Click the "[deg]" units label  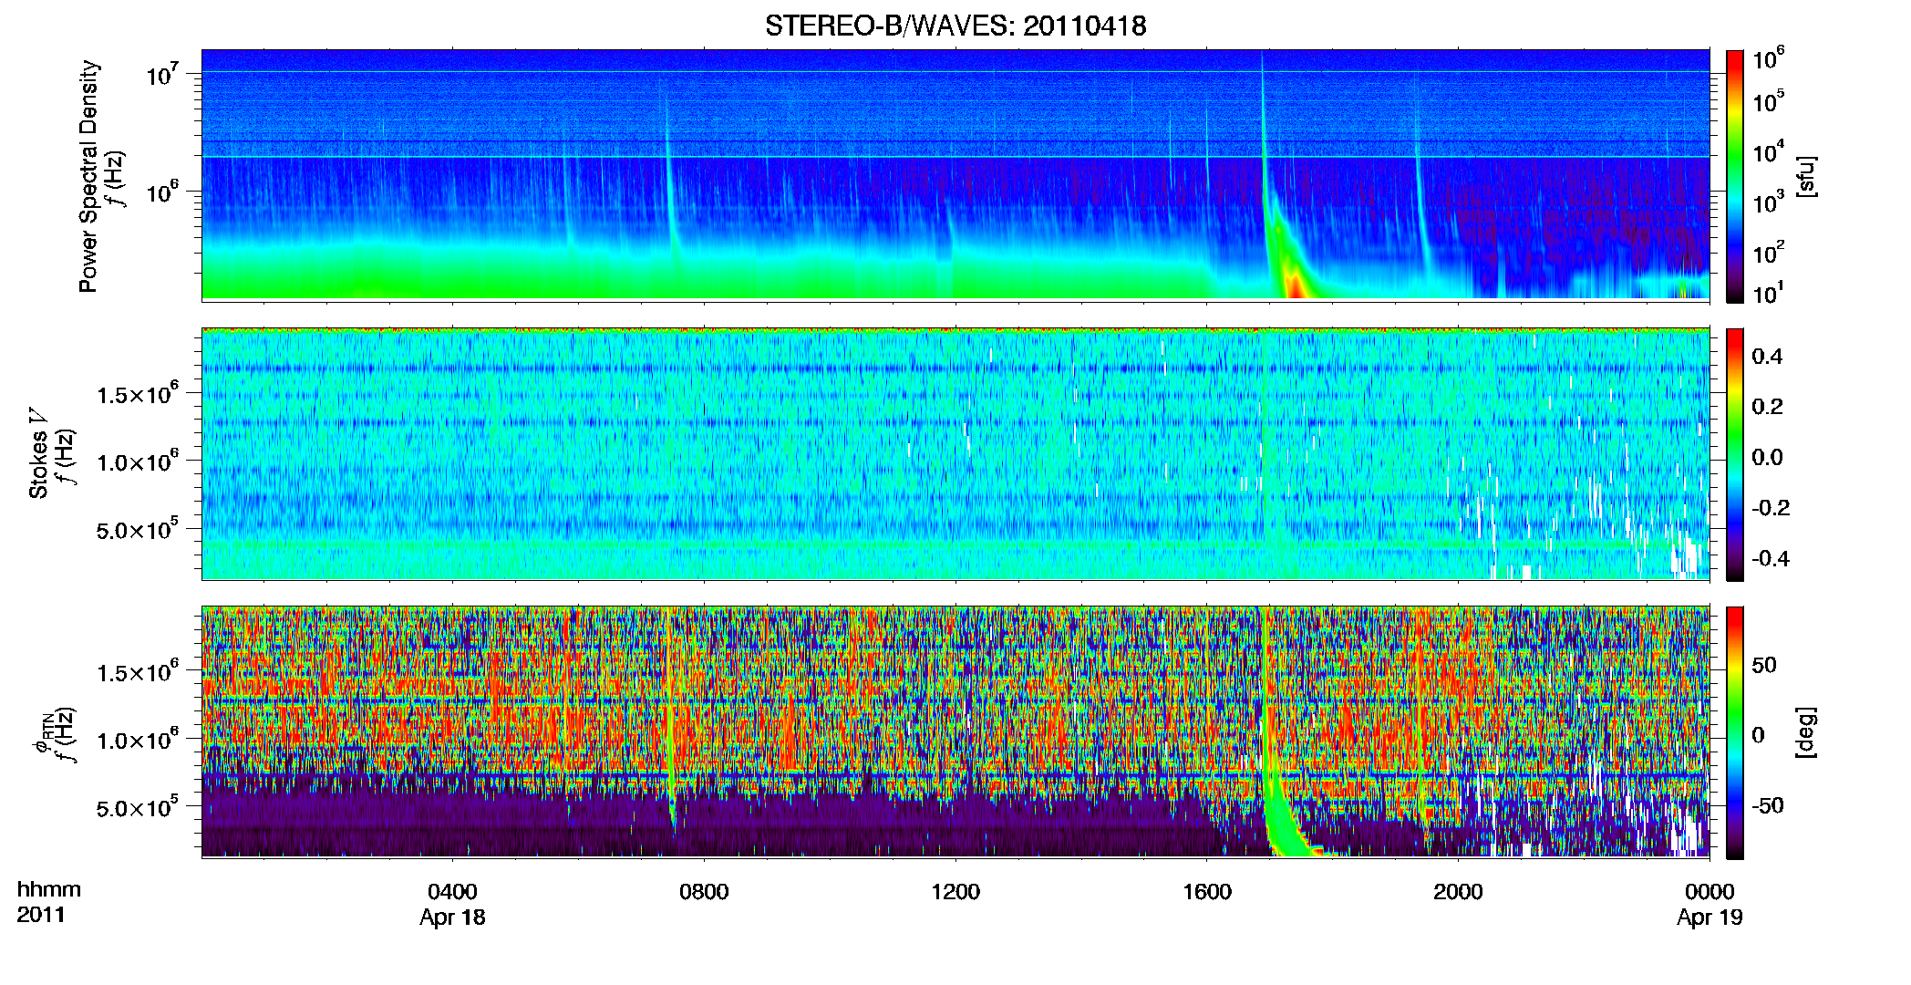[1805, 732]
